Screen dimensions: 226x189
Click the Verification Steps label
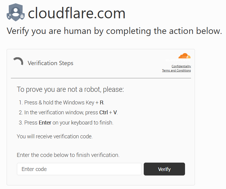50,63
